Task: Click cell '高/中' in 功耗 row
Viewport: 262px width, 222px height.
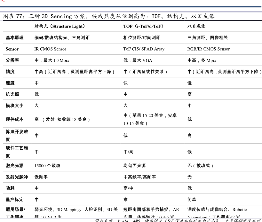Action: coord(128,188)
